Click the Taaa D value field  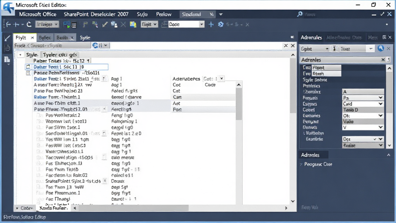(363, 110)
